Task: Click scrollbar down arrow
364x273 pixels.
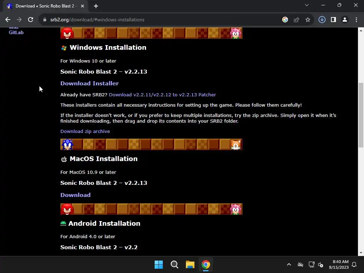Action: (x=361, y=253)
